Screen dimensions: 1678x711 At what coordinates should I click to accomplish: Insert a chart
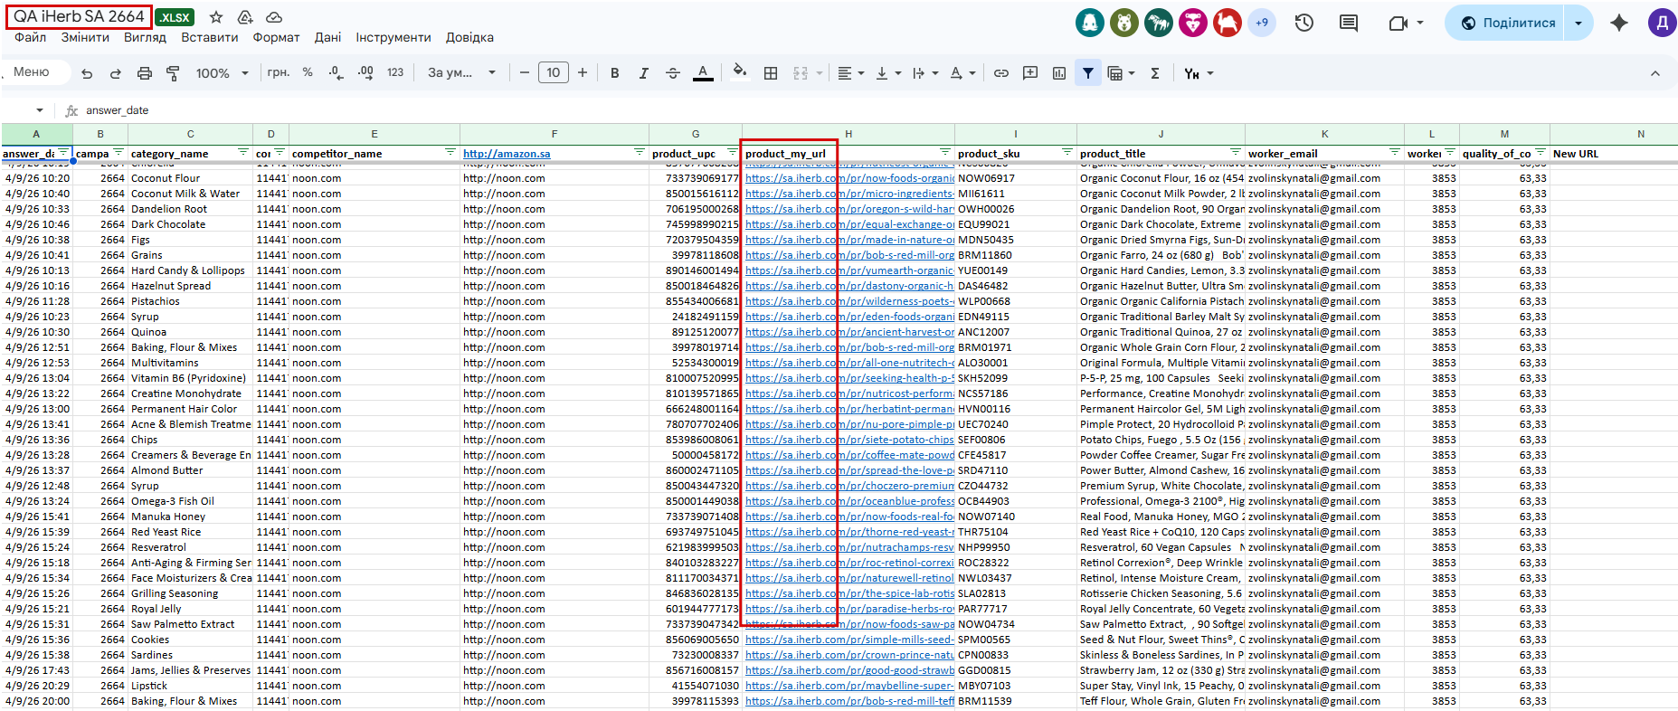pyautogui.click(x=1059, y=73)
